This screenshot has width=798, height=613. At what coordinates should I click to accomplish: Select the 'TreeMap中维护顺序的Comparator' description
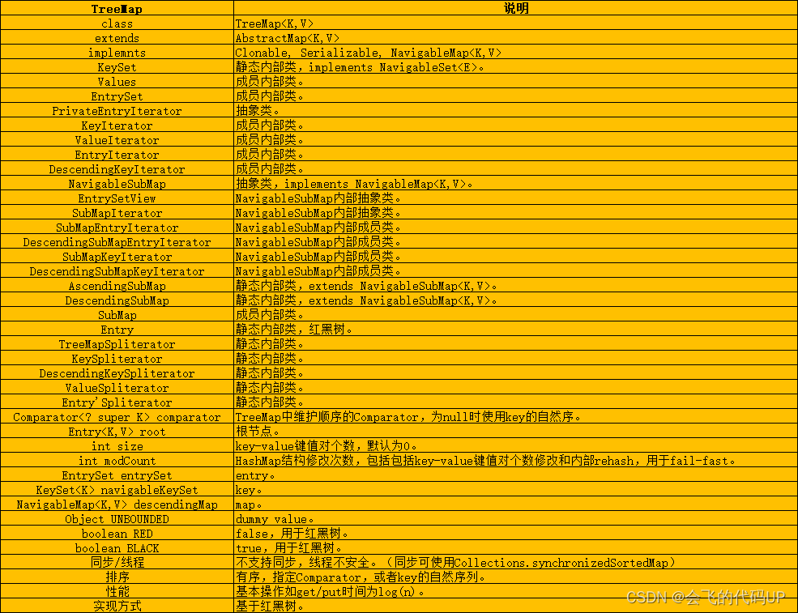point(515,417)
